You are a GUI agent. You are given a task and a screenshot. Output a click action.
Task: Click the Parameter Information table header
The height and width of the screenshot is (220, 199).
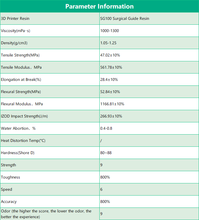[99, 6]
